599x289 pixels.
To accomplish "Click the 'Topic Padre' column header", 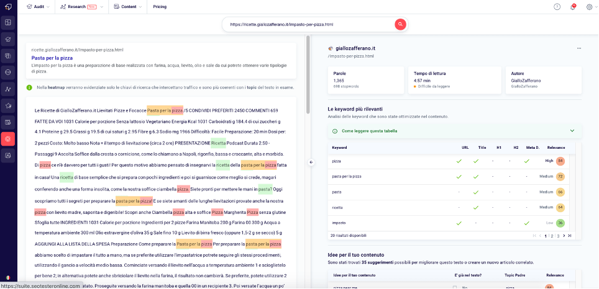I will tap(514, 275).
